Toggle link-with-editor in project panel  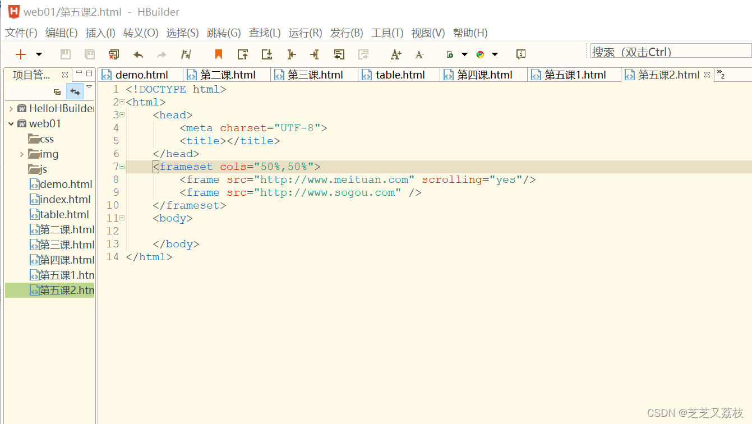(75, 91)
